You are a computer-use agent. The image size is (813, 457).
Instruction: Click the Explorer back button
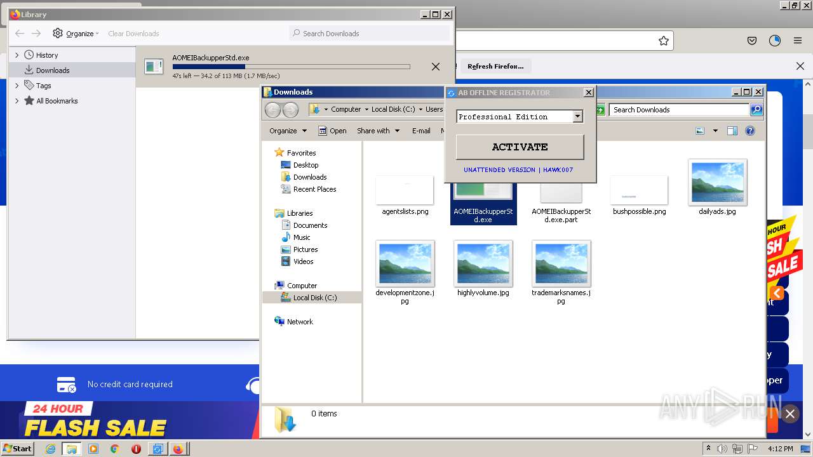coord(272,110)
